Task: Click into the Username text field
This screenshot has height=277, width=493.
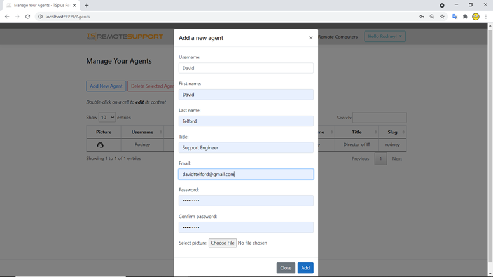Action: point(246,68)
